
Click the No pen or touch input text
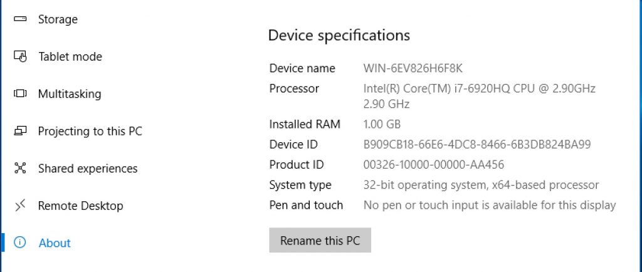(x=490, y=205)
